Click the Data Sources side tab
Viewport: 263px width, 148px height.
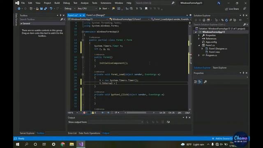[16, 20]
